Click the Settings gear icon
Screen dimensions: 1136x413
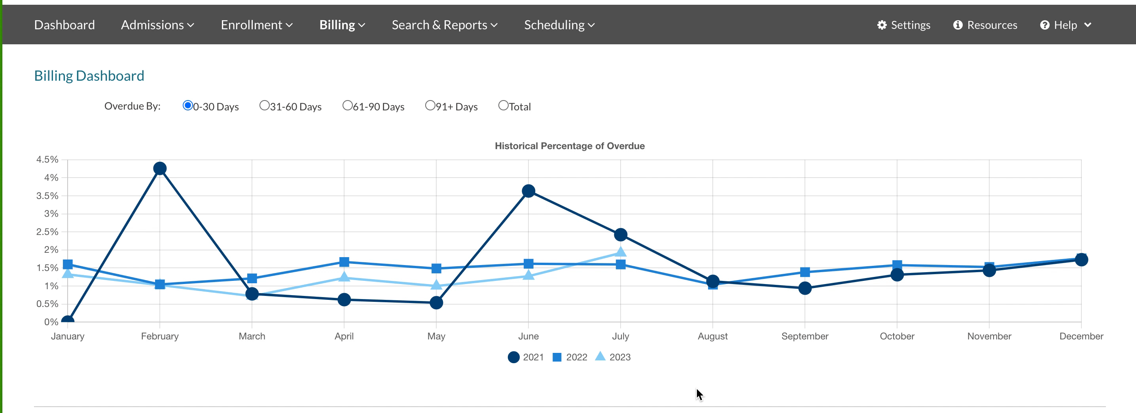point(882,25)
